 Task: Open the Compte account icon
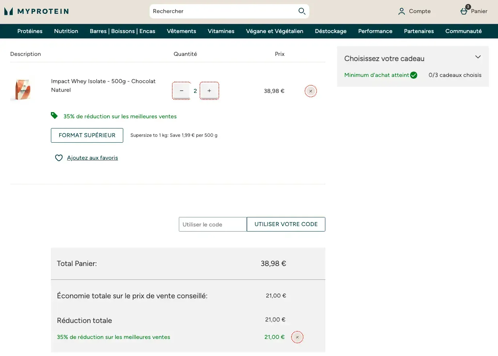(x=401, y=11)
